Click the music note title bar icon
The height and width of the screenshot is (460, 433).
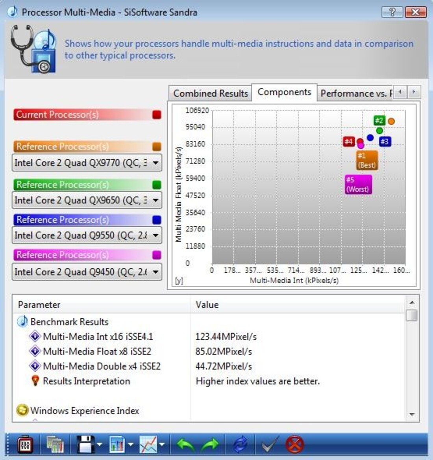(12, 12)
